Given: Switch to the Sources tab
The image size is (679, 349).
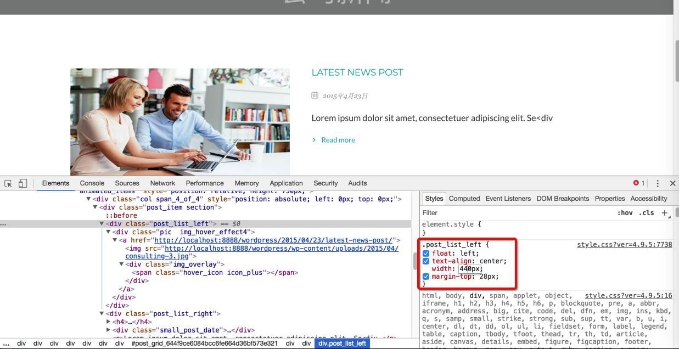Looking at the screenshot, I should 127,183.
